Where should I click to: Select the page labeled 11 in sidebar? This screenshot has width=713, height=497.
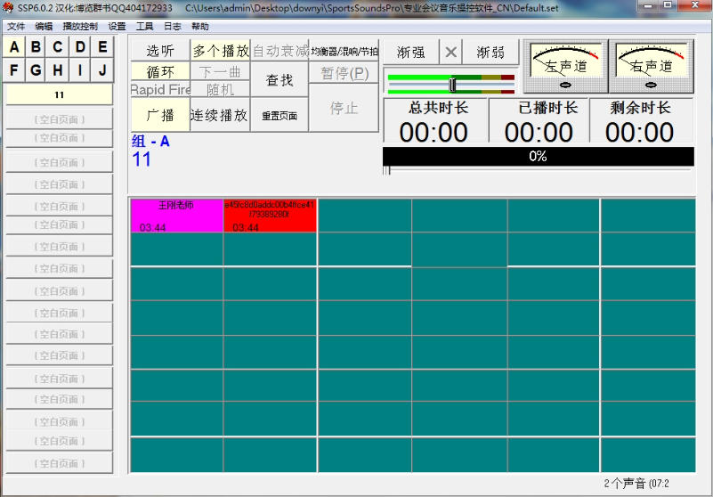tap(60, 94)
